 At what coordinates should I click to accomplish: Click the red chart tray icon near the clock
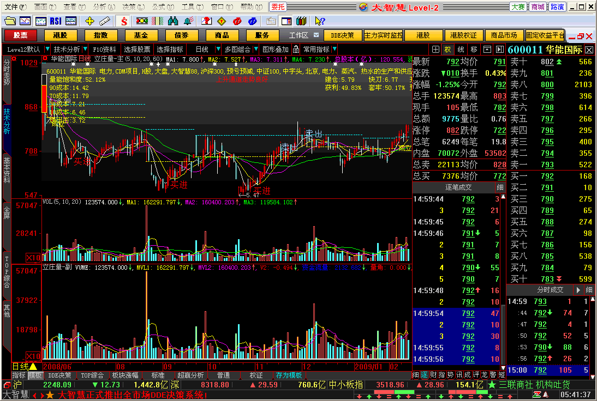[x=537, y=395]
